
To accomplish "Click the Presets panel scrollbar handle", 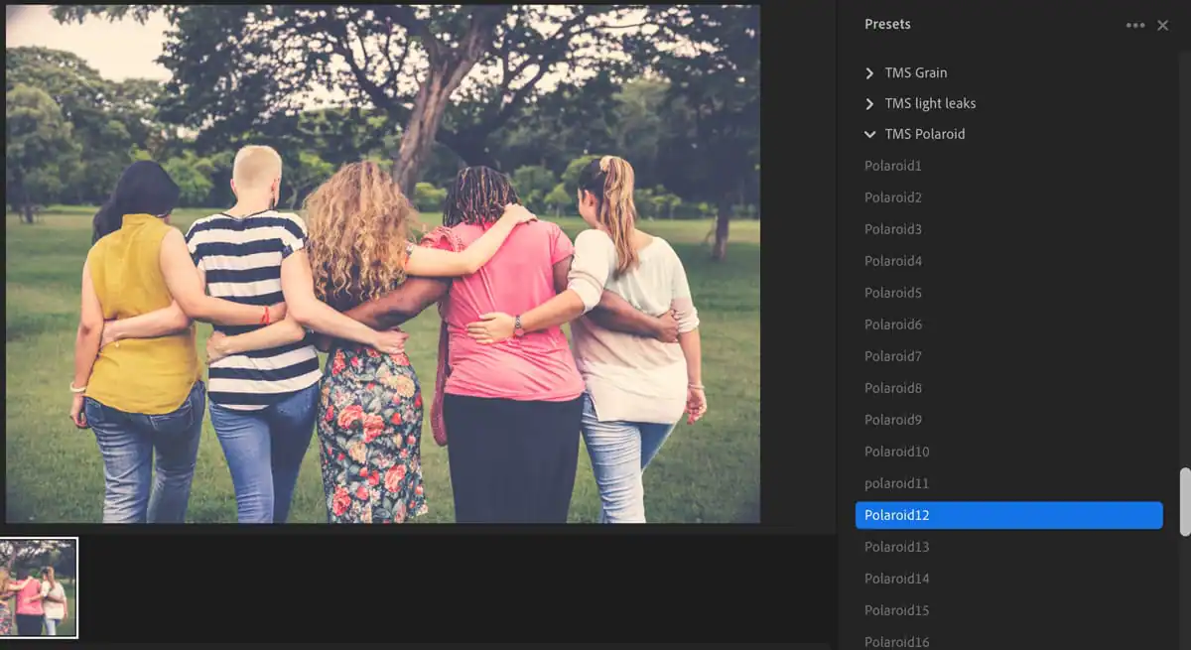I will 1184,502.
